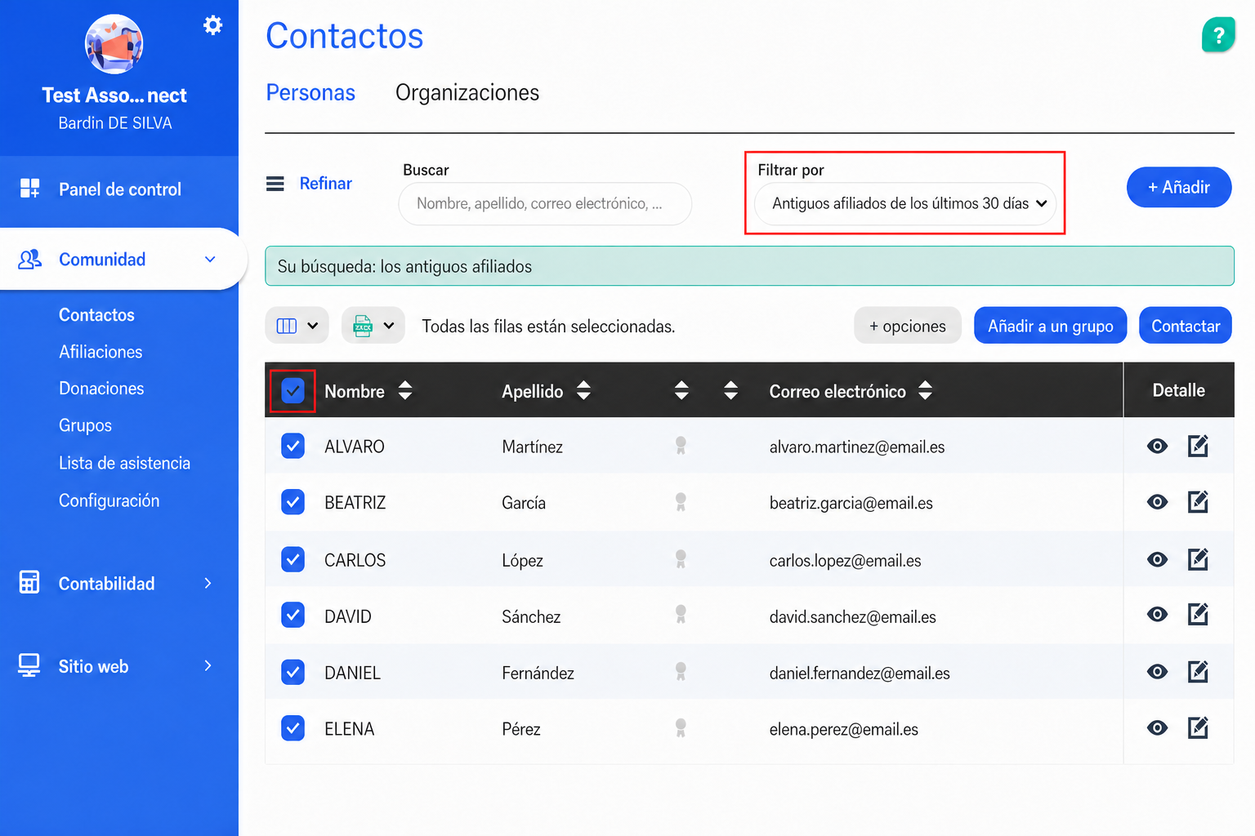Open Configuración in the sidebar

tap(109, 500)
